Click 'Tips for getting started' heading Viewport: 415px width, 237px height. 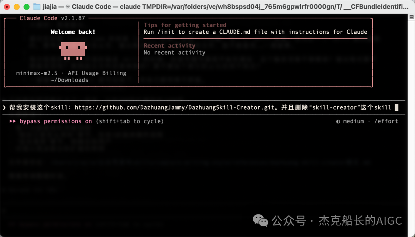click(185, 25)
